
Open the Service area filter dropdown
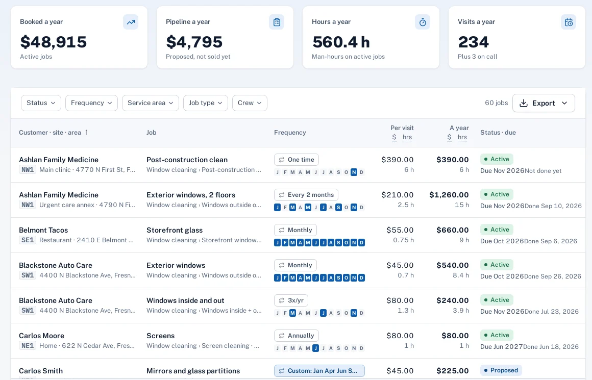tap(150, 103)
